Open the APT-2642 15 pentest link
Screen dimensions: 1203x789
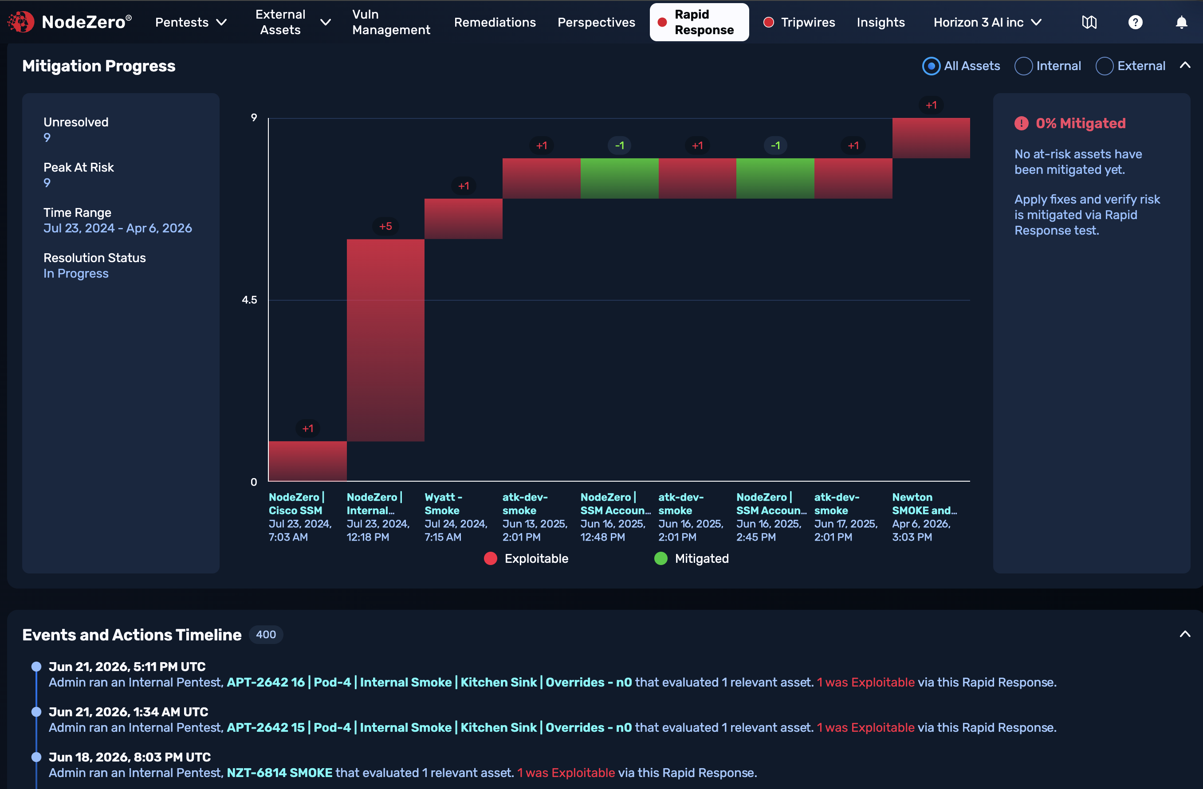coord(429,728)
